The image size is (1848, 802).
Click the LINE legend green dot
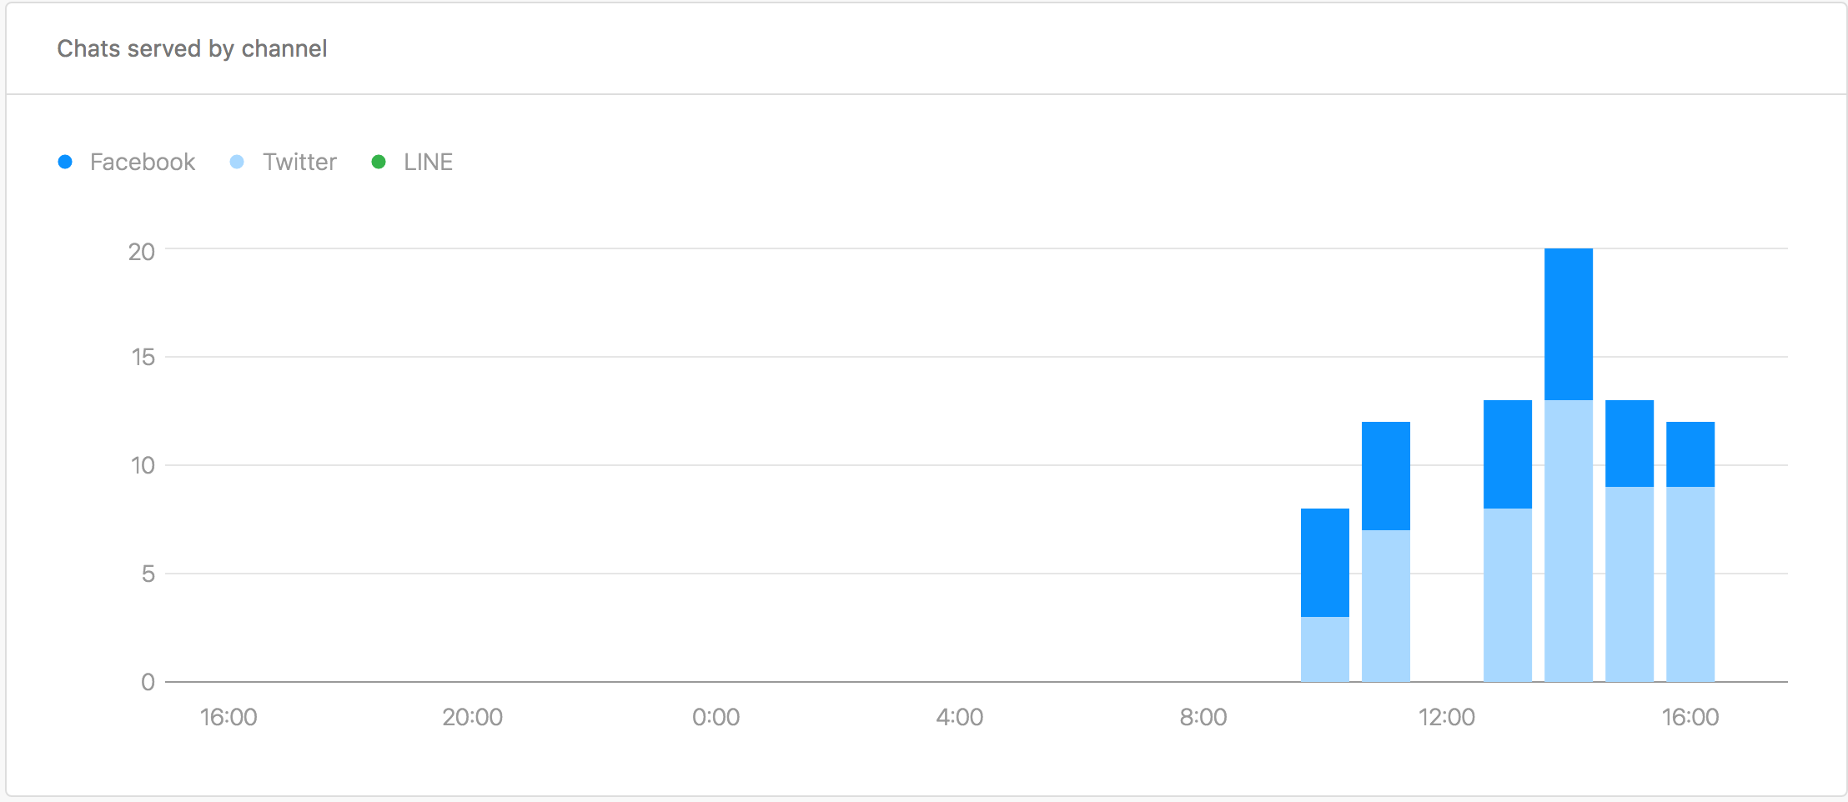(379, 162)
